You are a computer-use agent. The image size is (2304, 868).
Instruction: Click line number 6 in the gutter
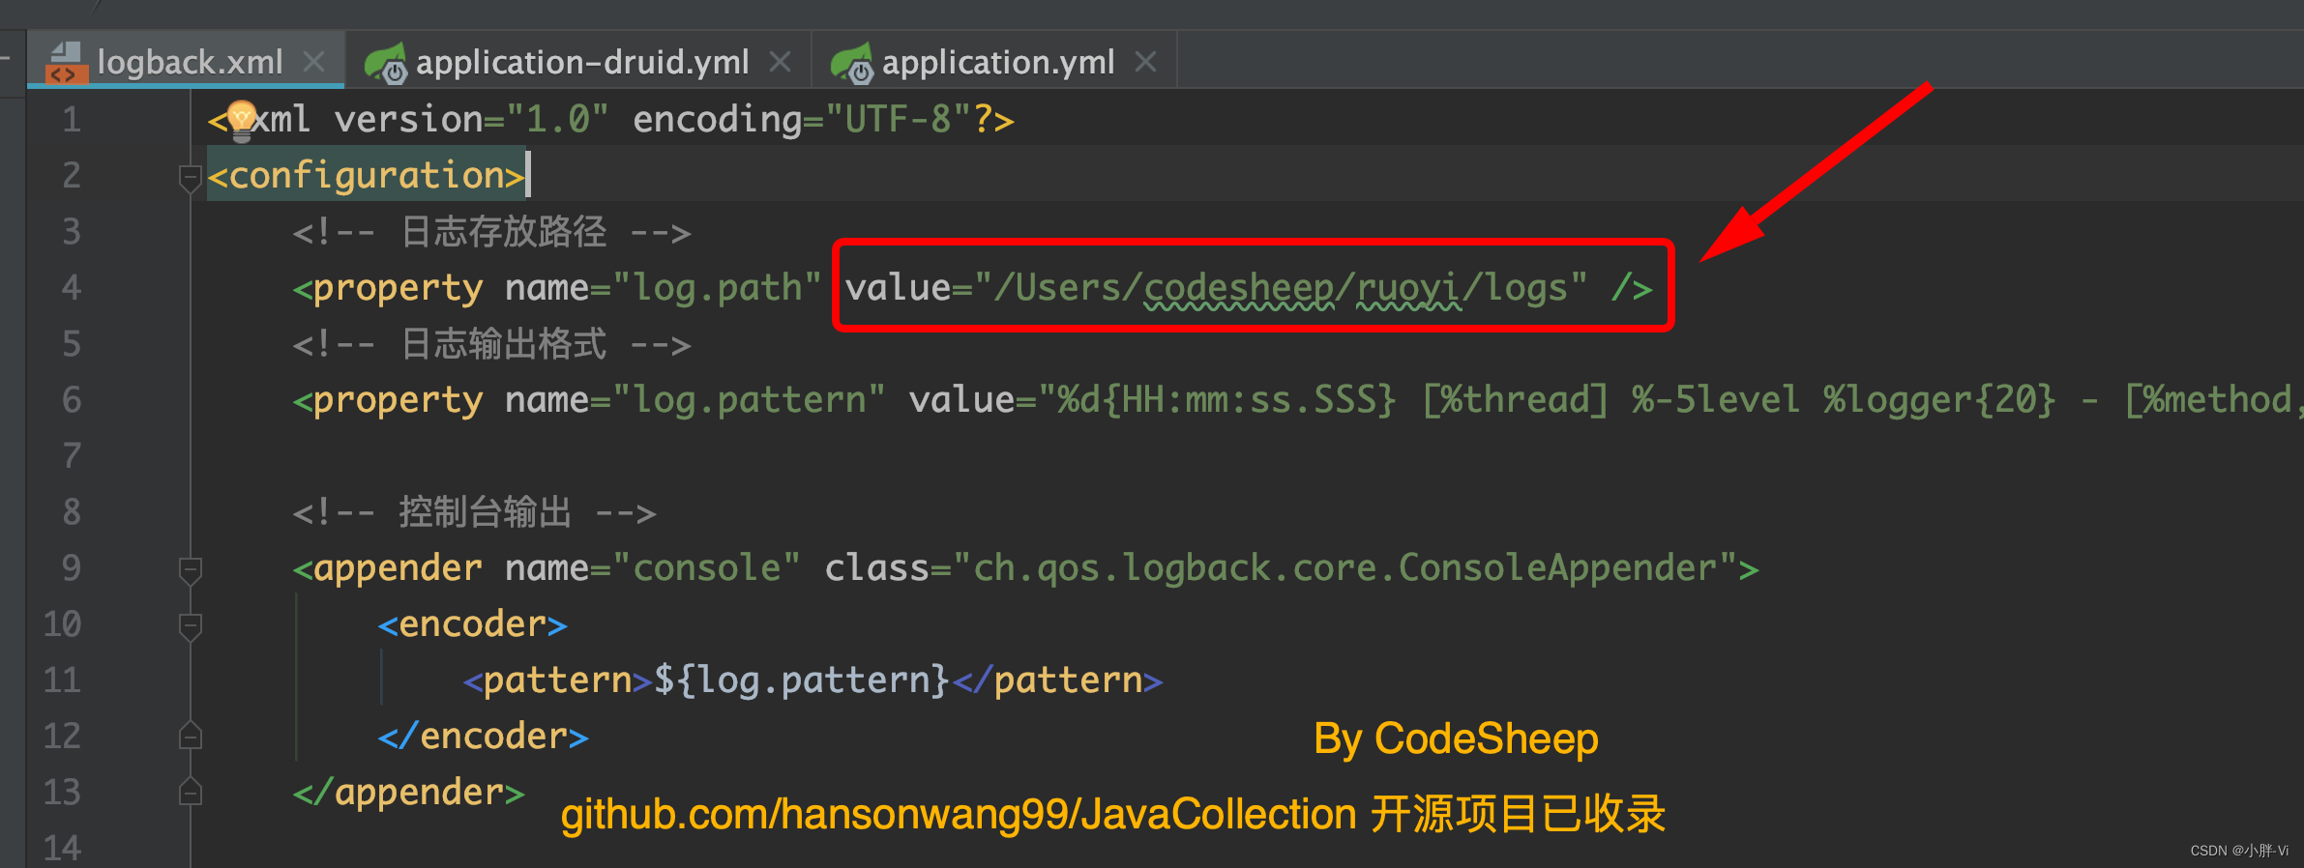[x=71, y=400]
